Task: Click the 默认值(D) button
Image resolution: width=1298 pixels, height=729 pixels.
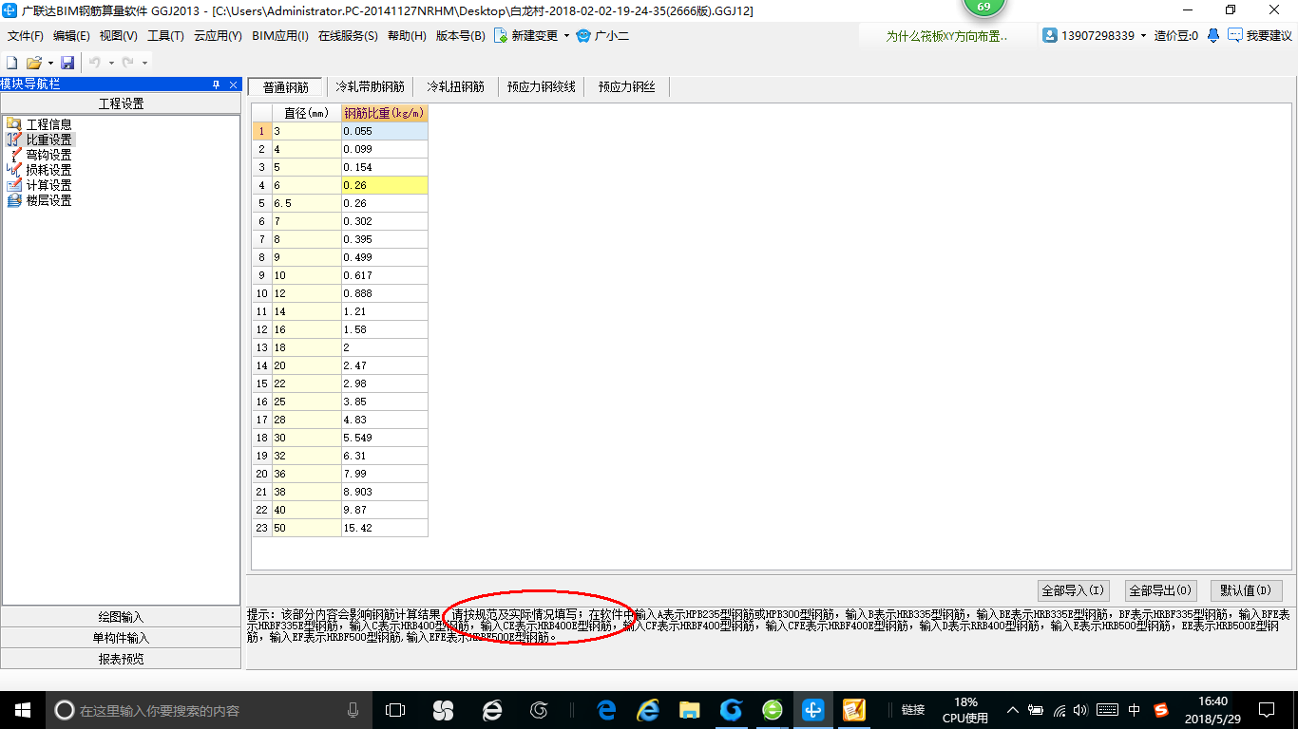Action: pos(1247,590)
